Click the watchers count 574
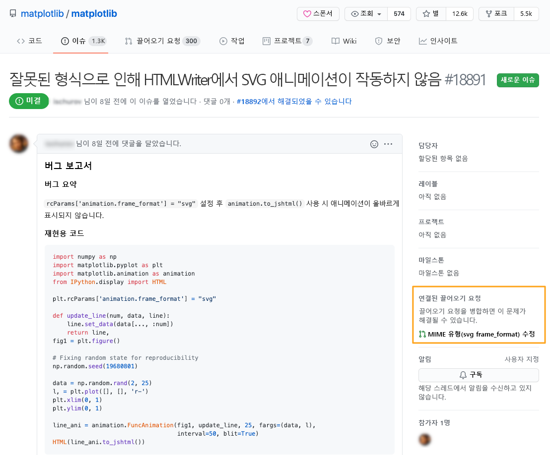The height and width of the screenshot is (455, 550). coord(399,14)
